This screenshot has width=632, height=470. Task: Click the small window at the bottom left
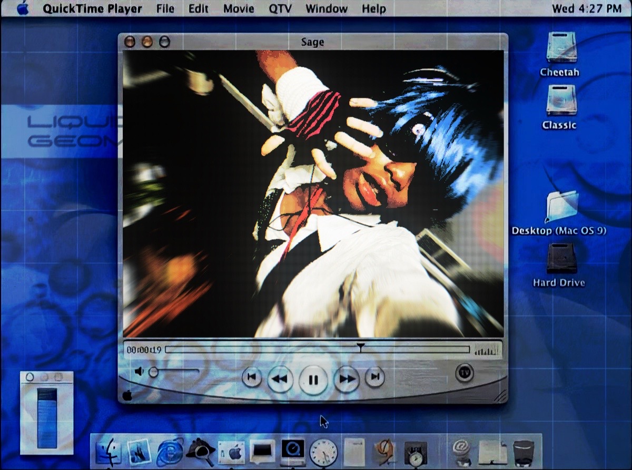point(47,413)
